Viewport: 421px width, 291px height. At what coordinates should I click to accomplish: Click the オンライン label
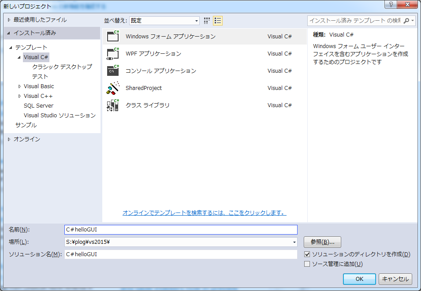pos(27,139)
